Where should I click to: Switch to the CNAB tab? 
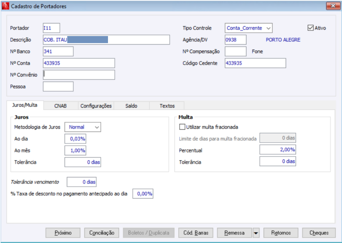pos(61,106)
